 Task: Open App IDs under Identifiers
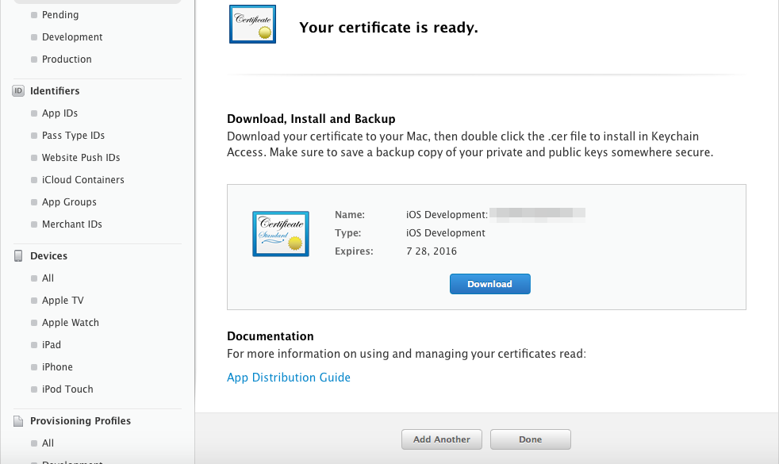[x=60, y=113]
